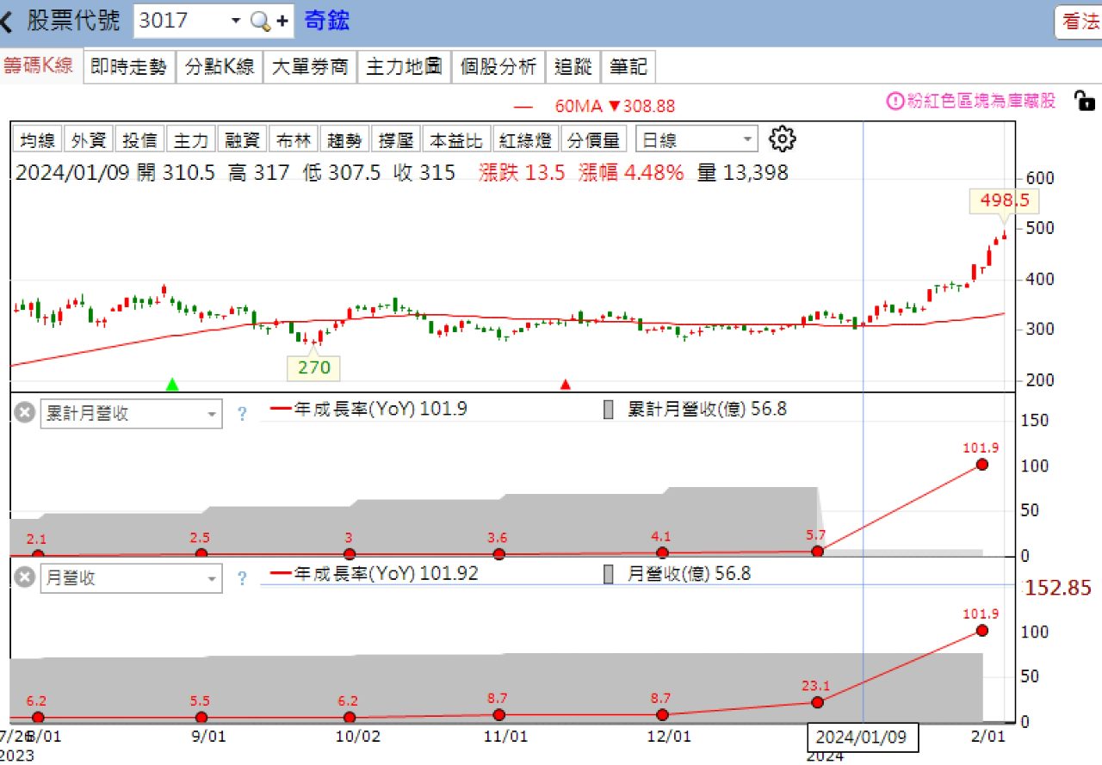Open chart settings with the gear icon
Viewport: 1102px width, 765px height.
[x=783, y=139]
